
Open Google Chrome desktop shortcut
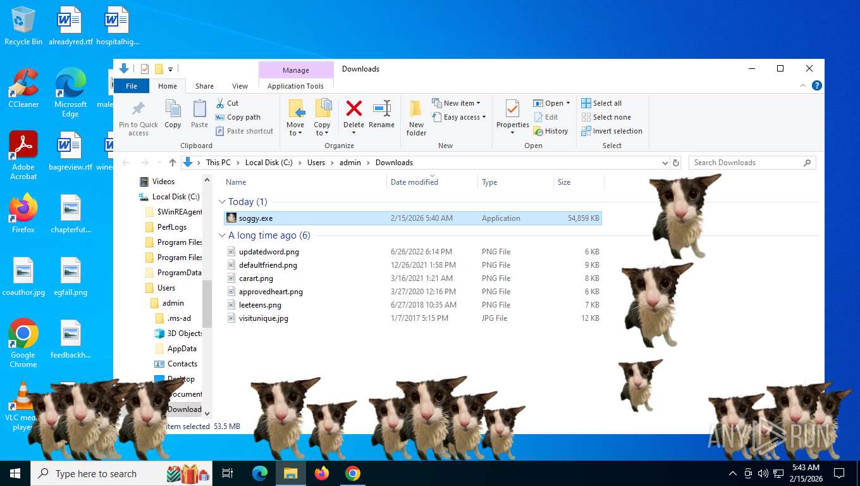pos(23,343)
